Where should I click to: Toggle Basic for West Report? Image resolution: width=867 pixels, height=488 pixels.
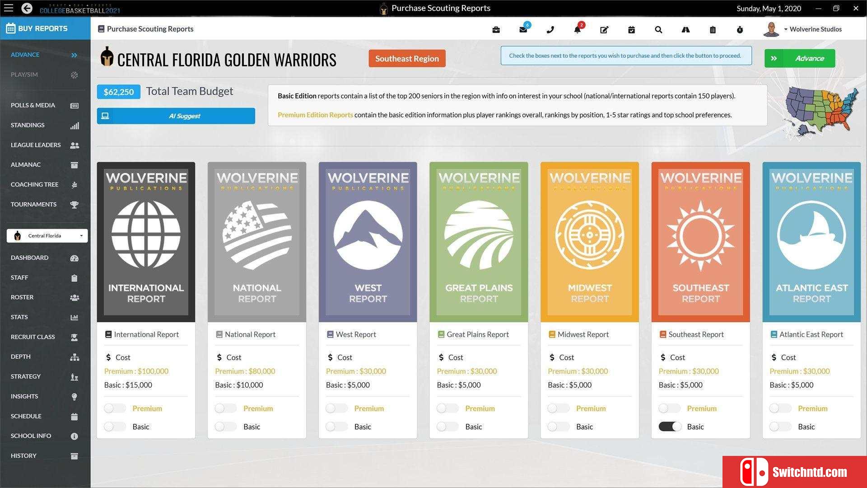[x=337, y=427]
